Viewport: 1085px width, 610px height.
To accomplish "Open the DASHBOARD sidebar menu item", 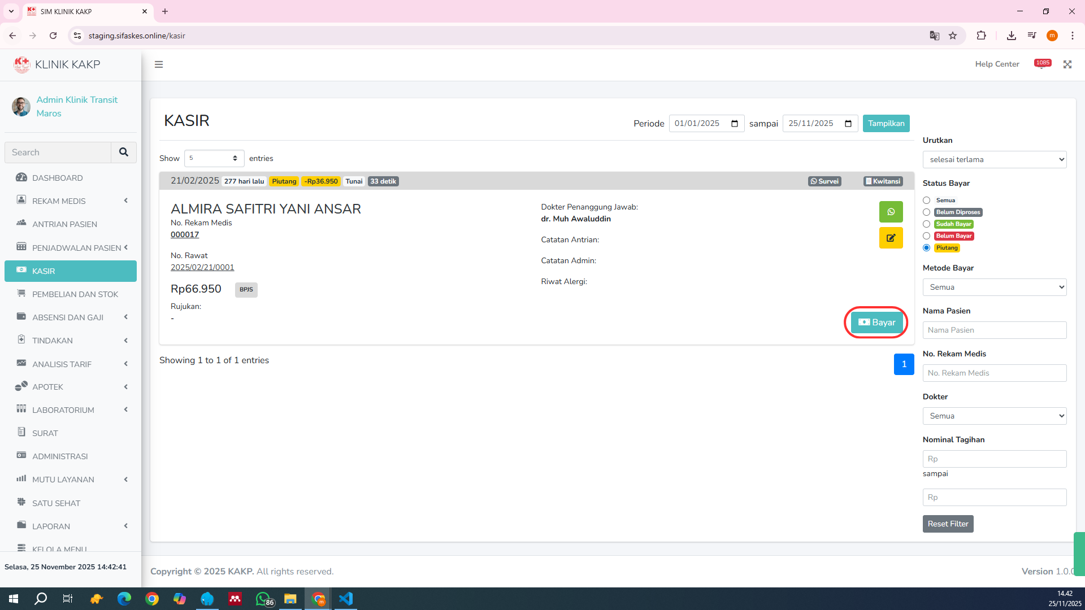I will pos(58,178).
